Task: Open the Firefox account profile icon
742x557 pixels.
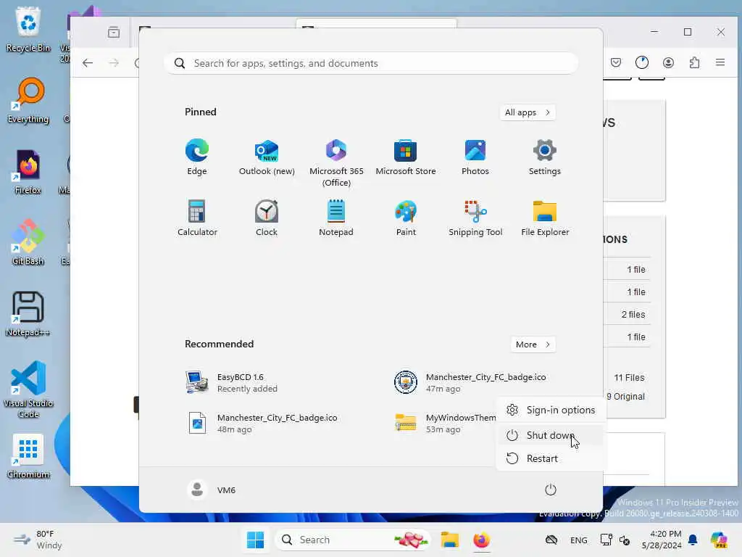Action: pos(668,62)
